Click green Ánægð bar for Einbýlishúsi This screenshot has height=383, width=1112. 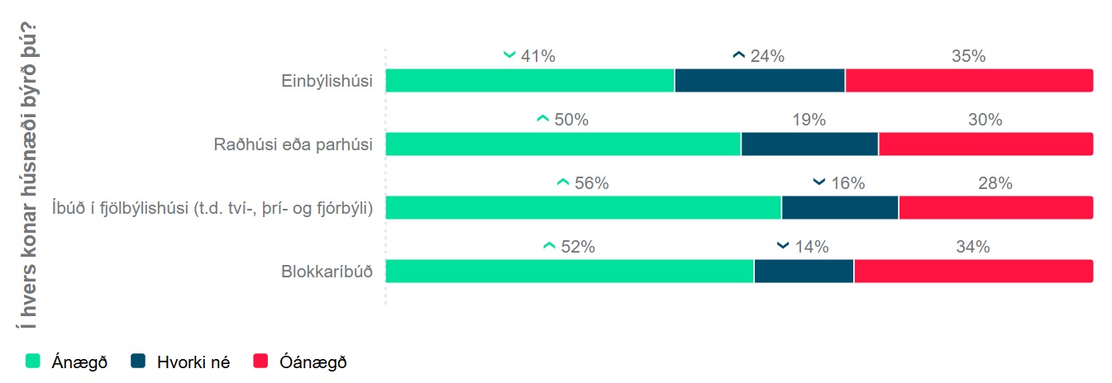pyautogui.click(x=530, y=81)
